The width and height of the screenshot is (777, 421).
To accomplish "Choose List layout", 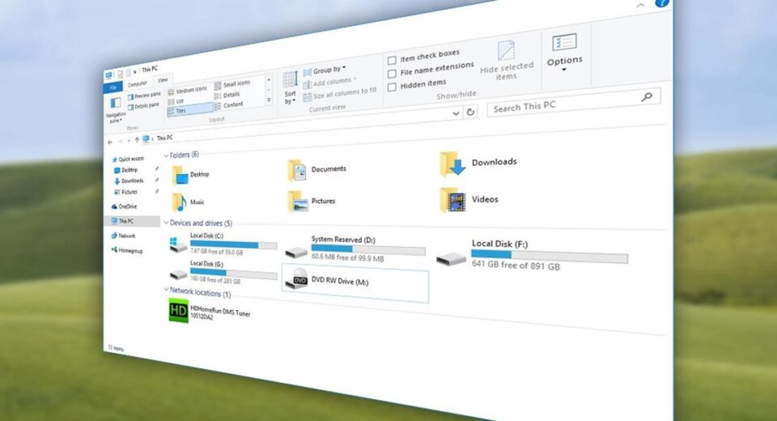I will pyautogui.click(x=176, y=102).
